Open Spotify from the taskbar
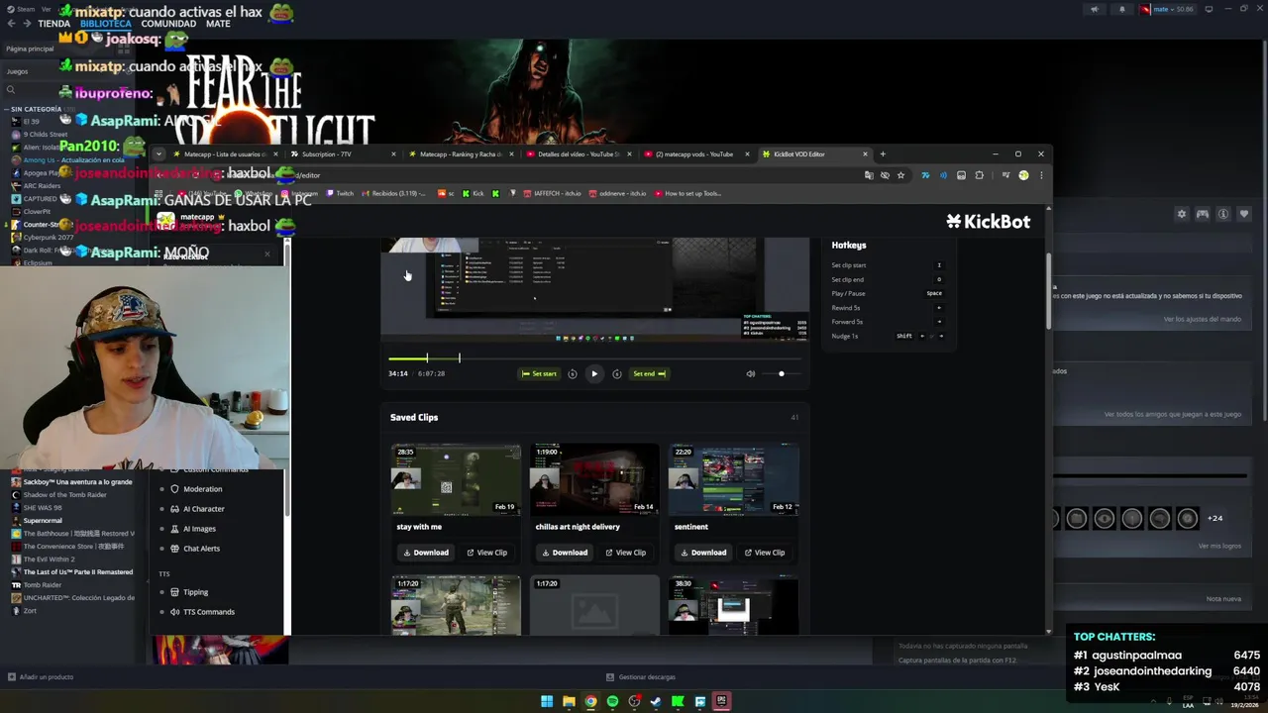The image size is (1268, 713). (x=612, y=701)
